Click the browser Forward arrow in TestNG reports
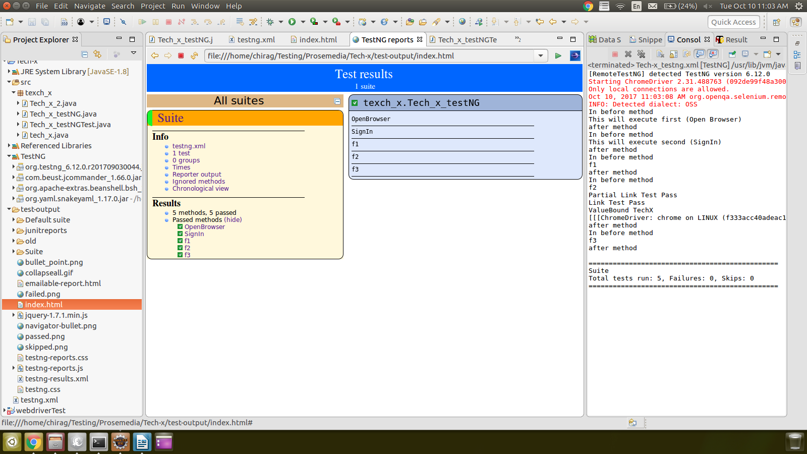807x454 pixels. 168,55
